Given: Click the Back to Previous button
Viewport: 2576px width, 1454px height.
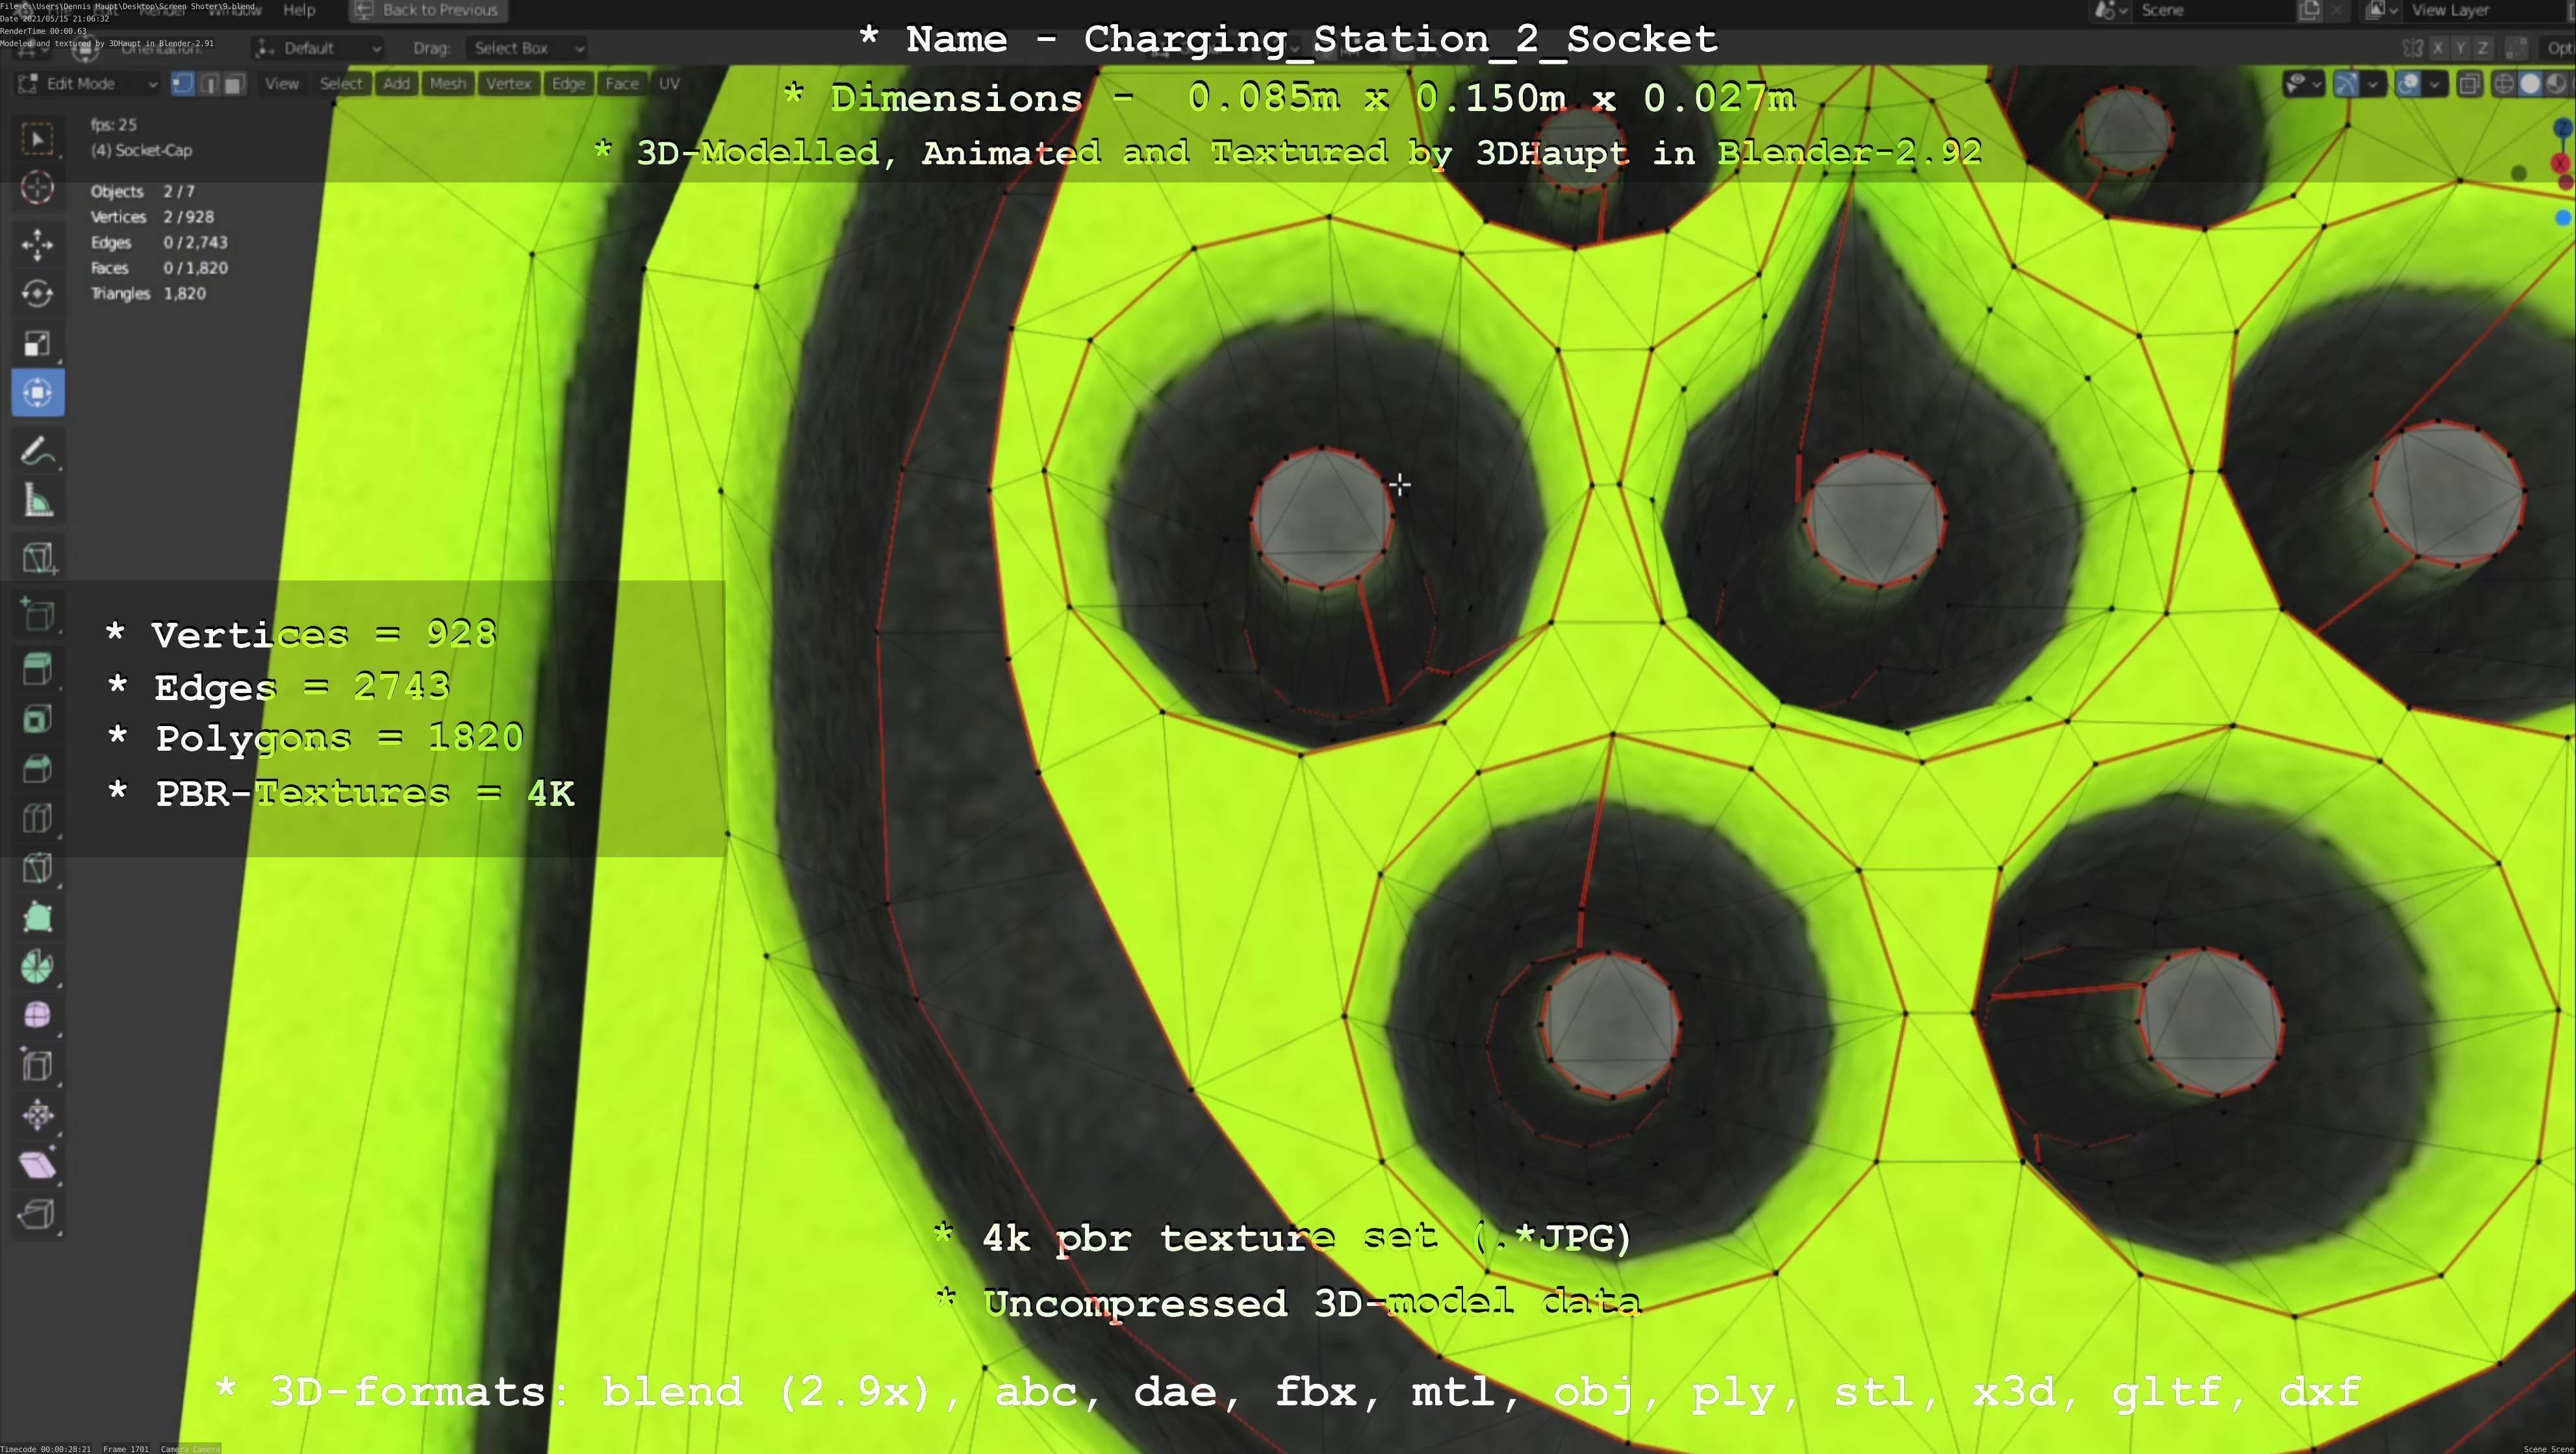Looking at the screenshot, I should pyautogui.click(x=428, y=10).
